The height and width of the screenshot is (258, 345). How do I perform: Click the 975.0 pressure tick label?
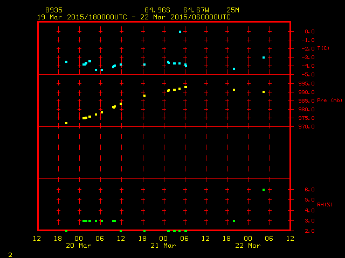coord(307,118)
